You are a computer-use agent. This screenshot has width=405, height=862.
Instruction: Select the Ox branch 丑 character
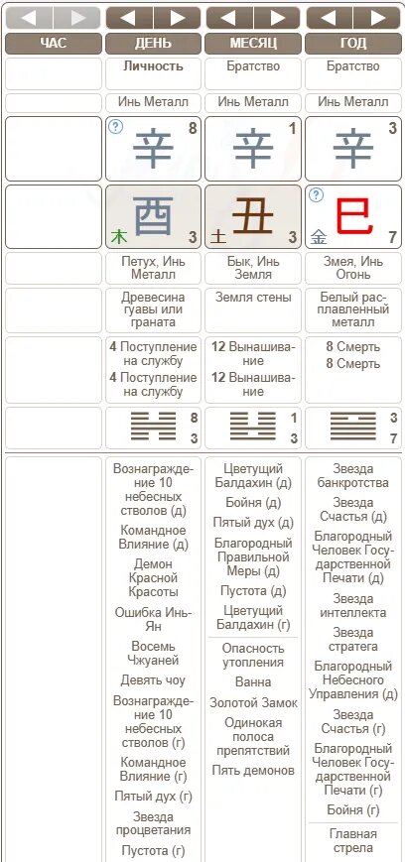tap(252, 216)
